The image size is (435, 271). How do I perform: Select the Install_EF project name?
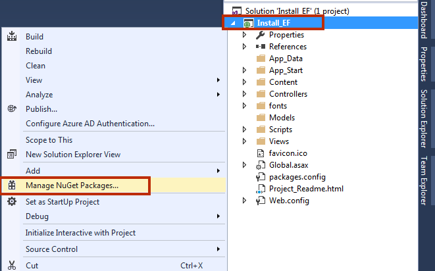tap(274, 23)
